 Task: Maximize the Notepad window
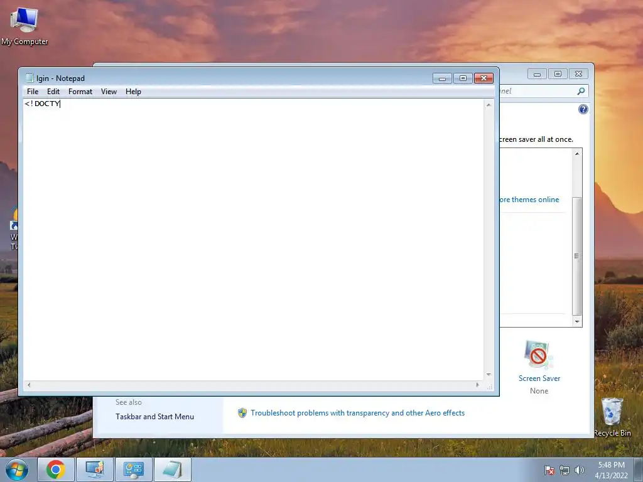pos(463,78)
